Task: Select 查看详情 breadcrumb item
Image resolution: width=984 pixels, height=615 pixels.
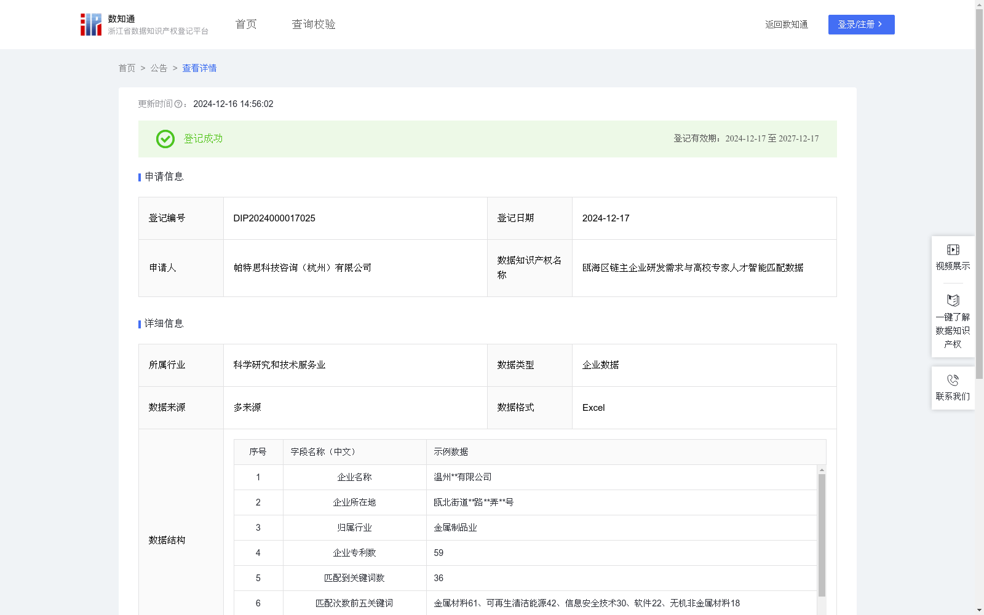Action: click(199, 68)
